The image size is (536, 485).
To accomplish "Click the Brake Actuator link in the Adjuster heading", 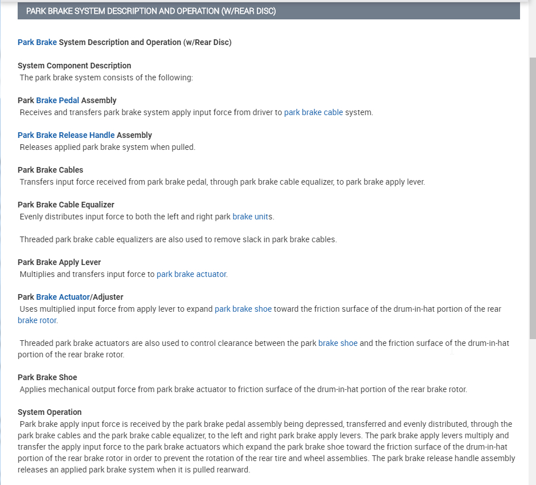I will pyautogui.click(x=63, y=297).
